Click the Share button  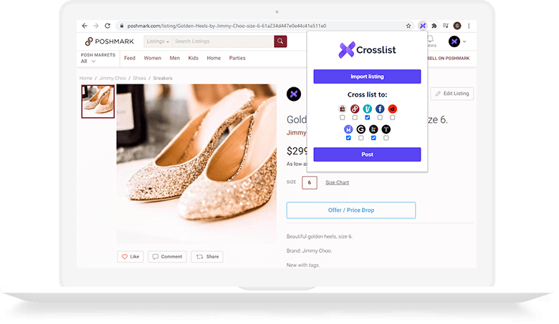point(207,257)
